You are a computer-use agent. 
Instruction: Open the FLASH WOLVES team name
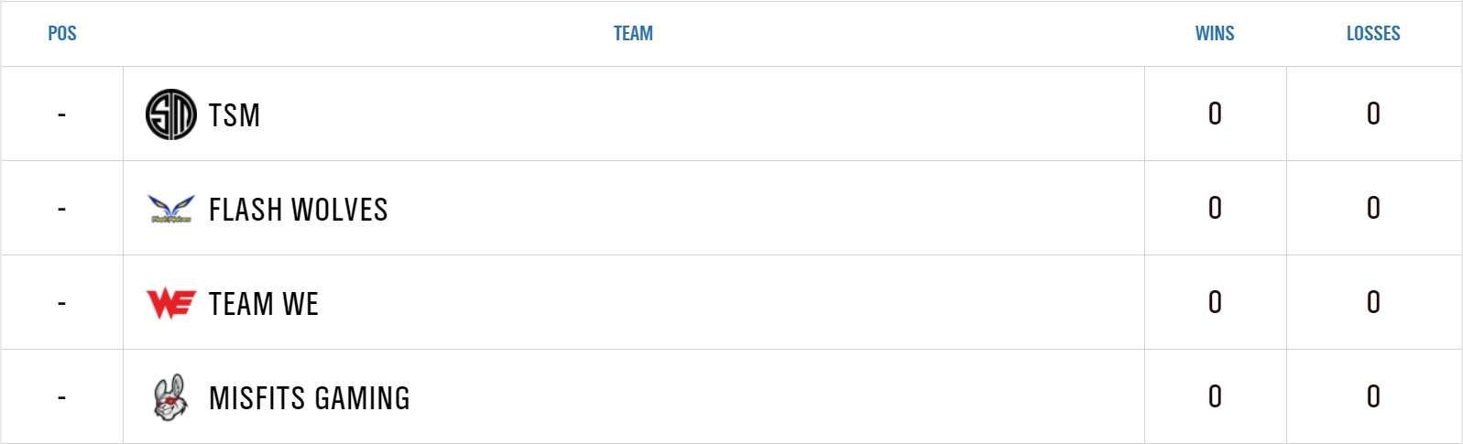pyautogui.click(x=299, y=210)
